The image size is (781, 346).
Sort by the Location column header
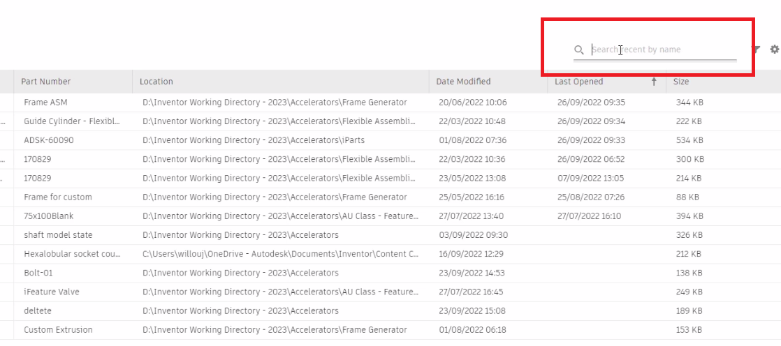coord(156,82)
